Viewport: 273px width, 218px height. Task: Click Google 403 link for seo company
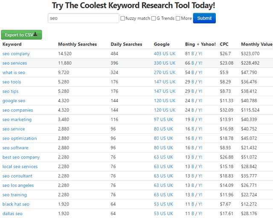pos(157,54)
